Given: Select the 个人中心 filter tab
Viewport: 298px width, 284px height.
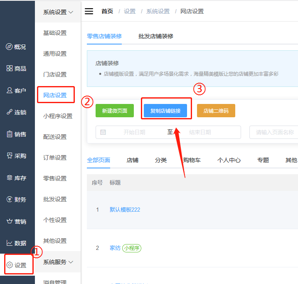Looking at the screenshot, I should pyautogui.click(x=229, y=160).
